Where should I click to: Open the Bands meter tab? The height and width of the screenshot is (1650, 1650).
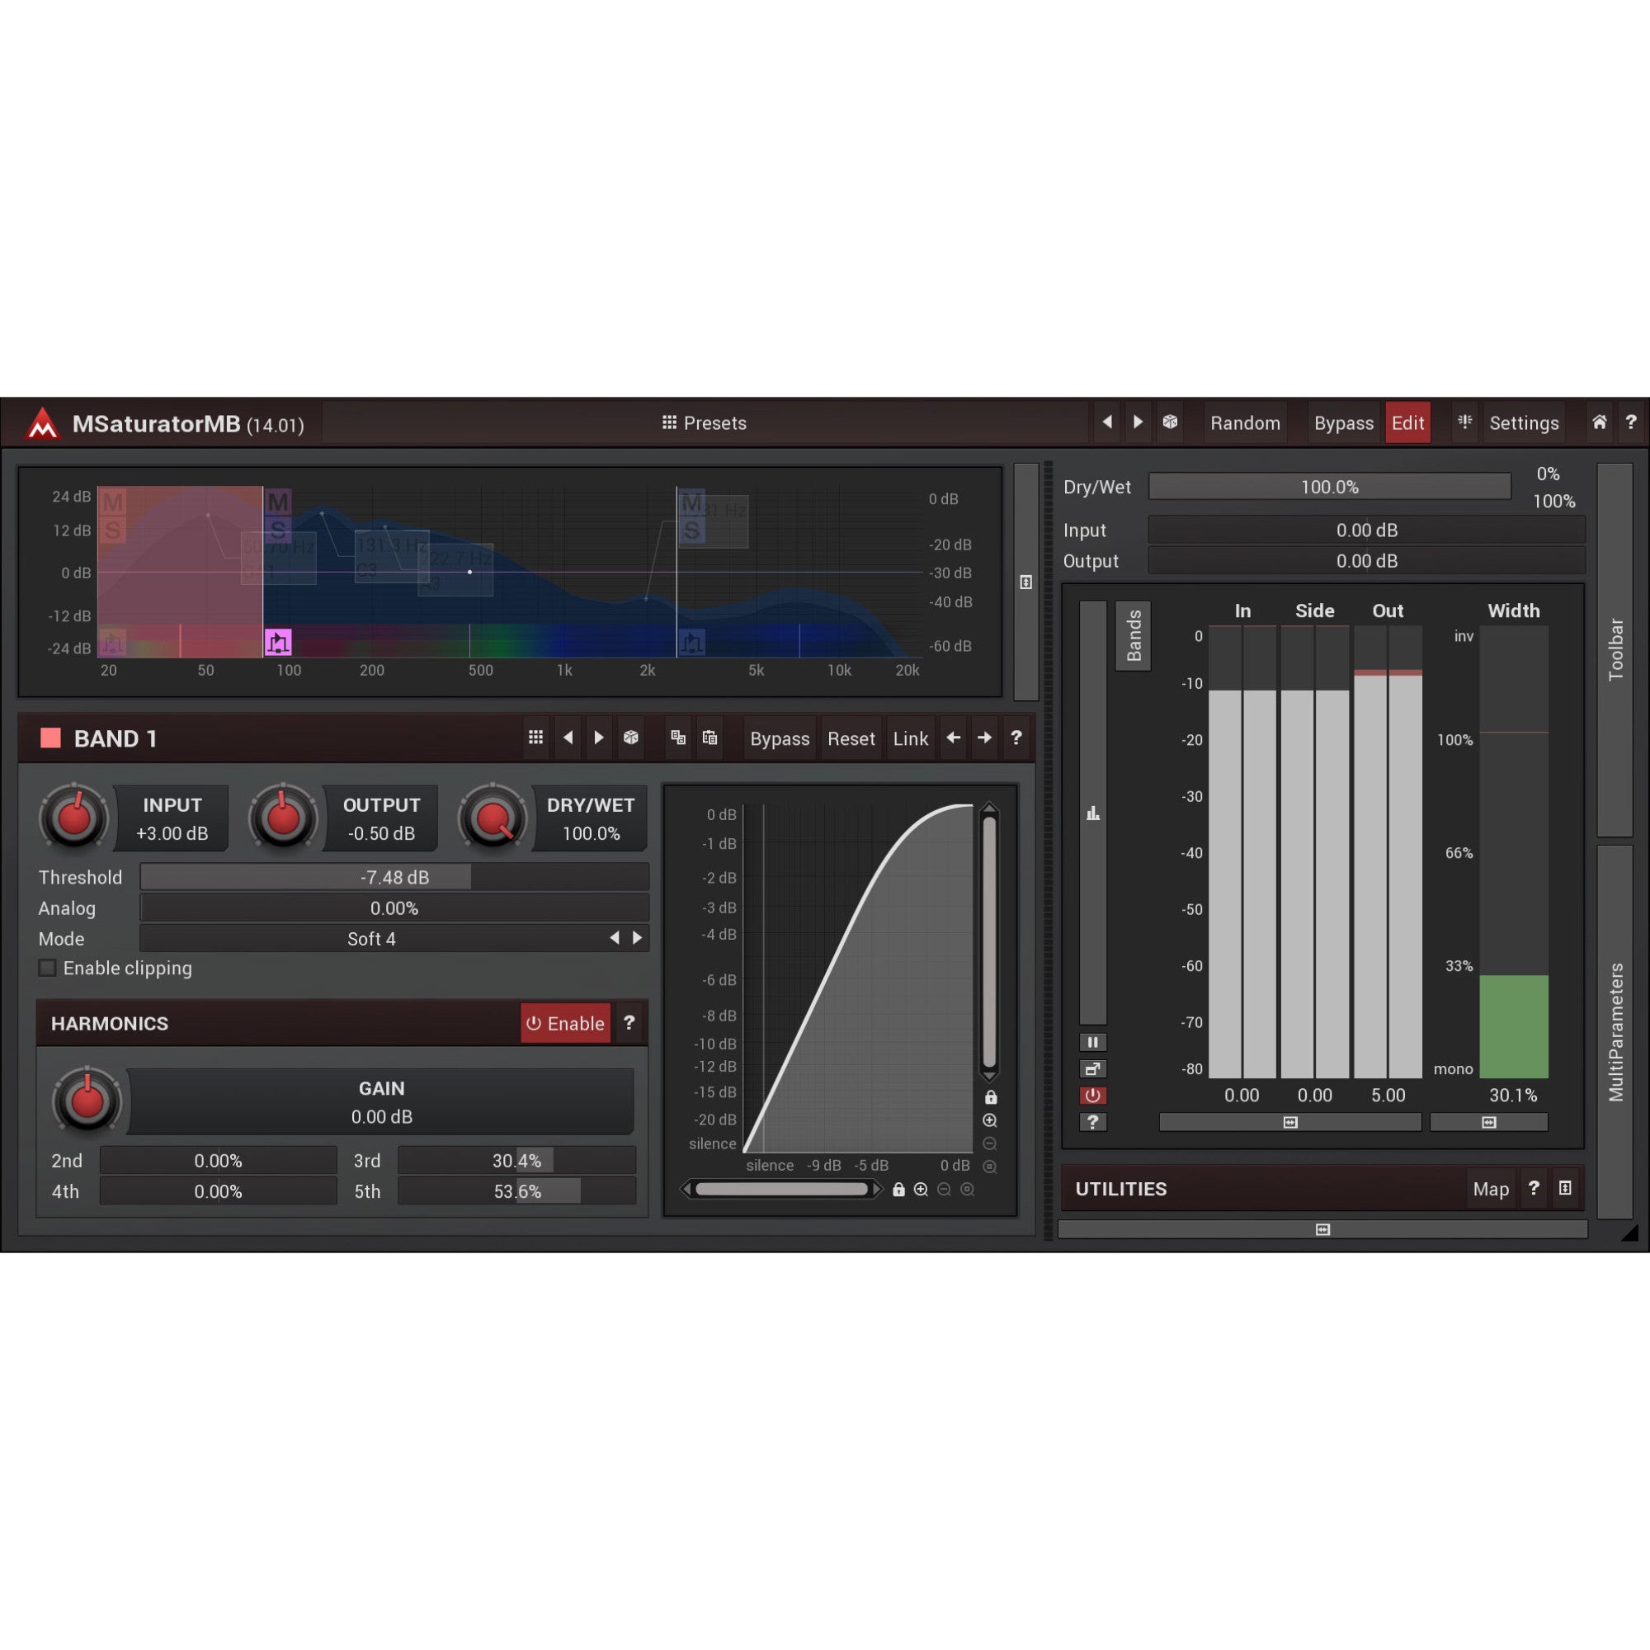click(x=1134, y=635)
